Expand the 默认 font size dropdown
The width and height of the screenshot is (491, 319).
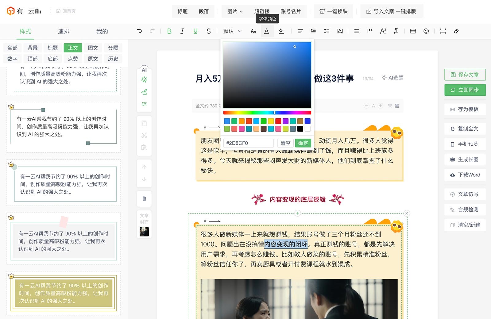coord(232,31)
